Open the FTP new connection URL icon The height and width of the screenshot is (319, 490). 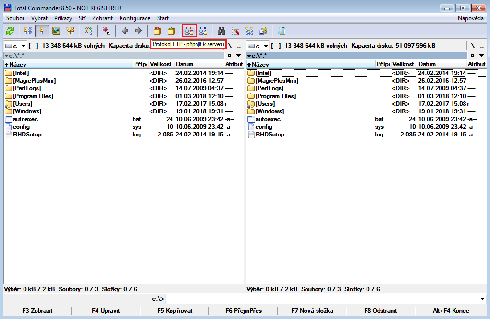(x=203, y=31)
